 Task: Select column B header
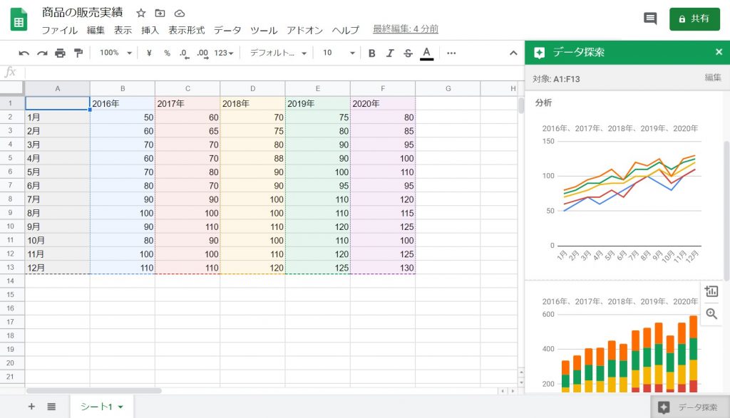coord(123,88)
